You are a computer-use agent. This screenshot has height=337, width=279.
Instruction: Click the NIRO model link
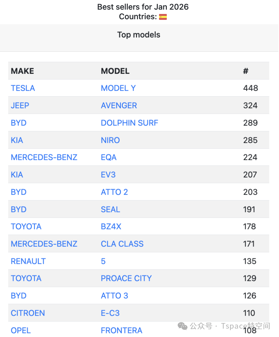tap(110, 140)
